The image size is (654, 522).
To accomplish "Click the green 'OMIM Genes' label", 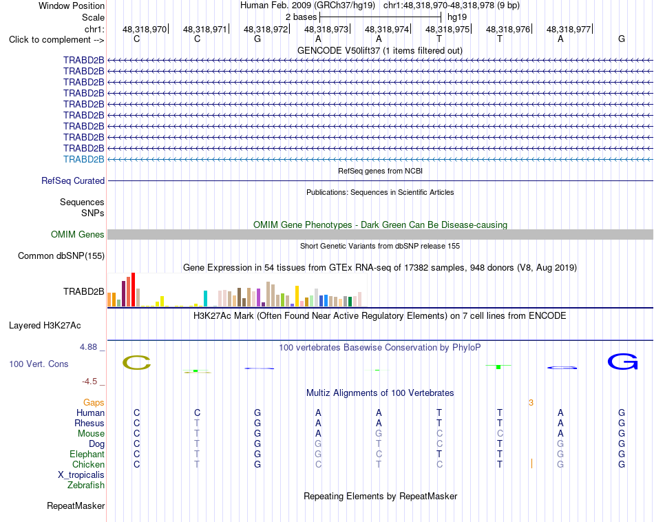I will [78, 235].
